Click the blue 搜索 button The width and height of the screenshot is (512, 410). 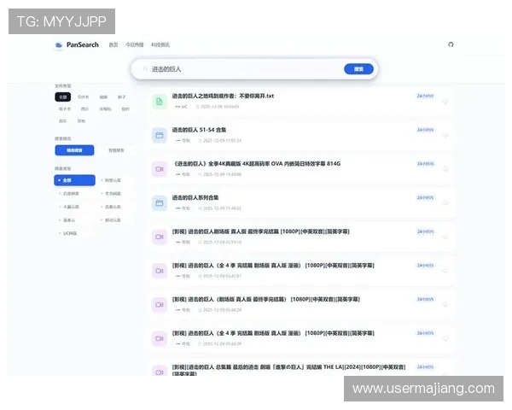coord(358,69)
